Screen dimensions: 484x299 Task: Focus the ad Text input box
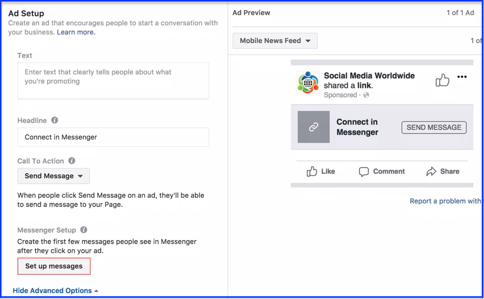[113, 81]
